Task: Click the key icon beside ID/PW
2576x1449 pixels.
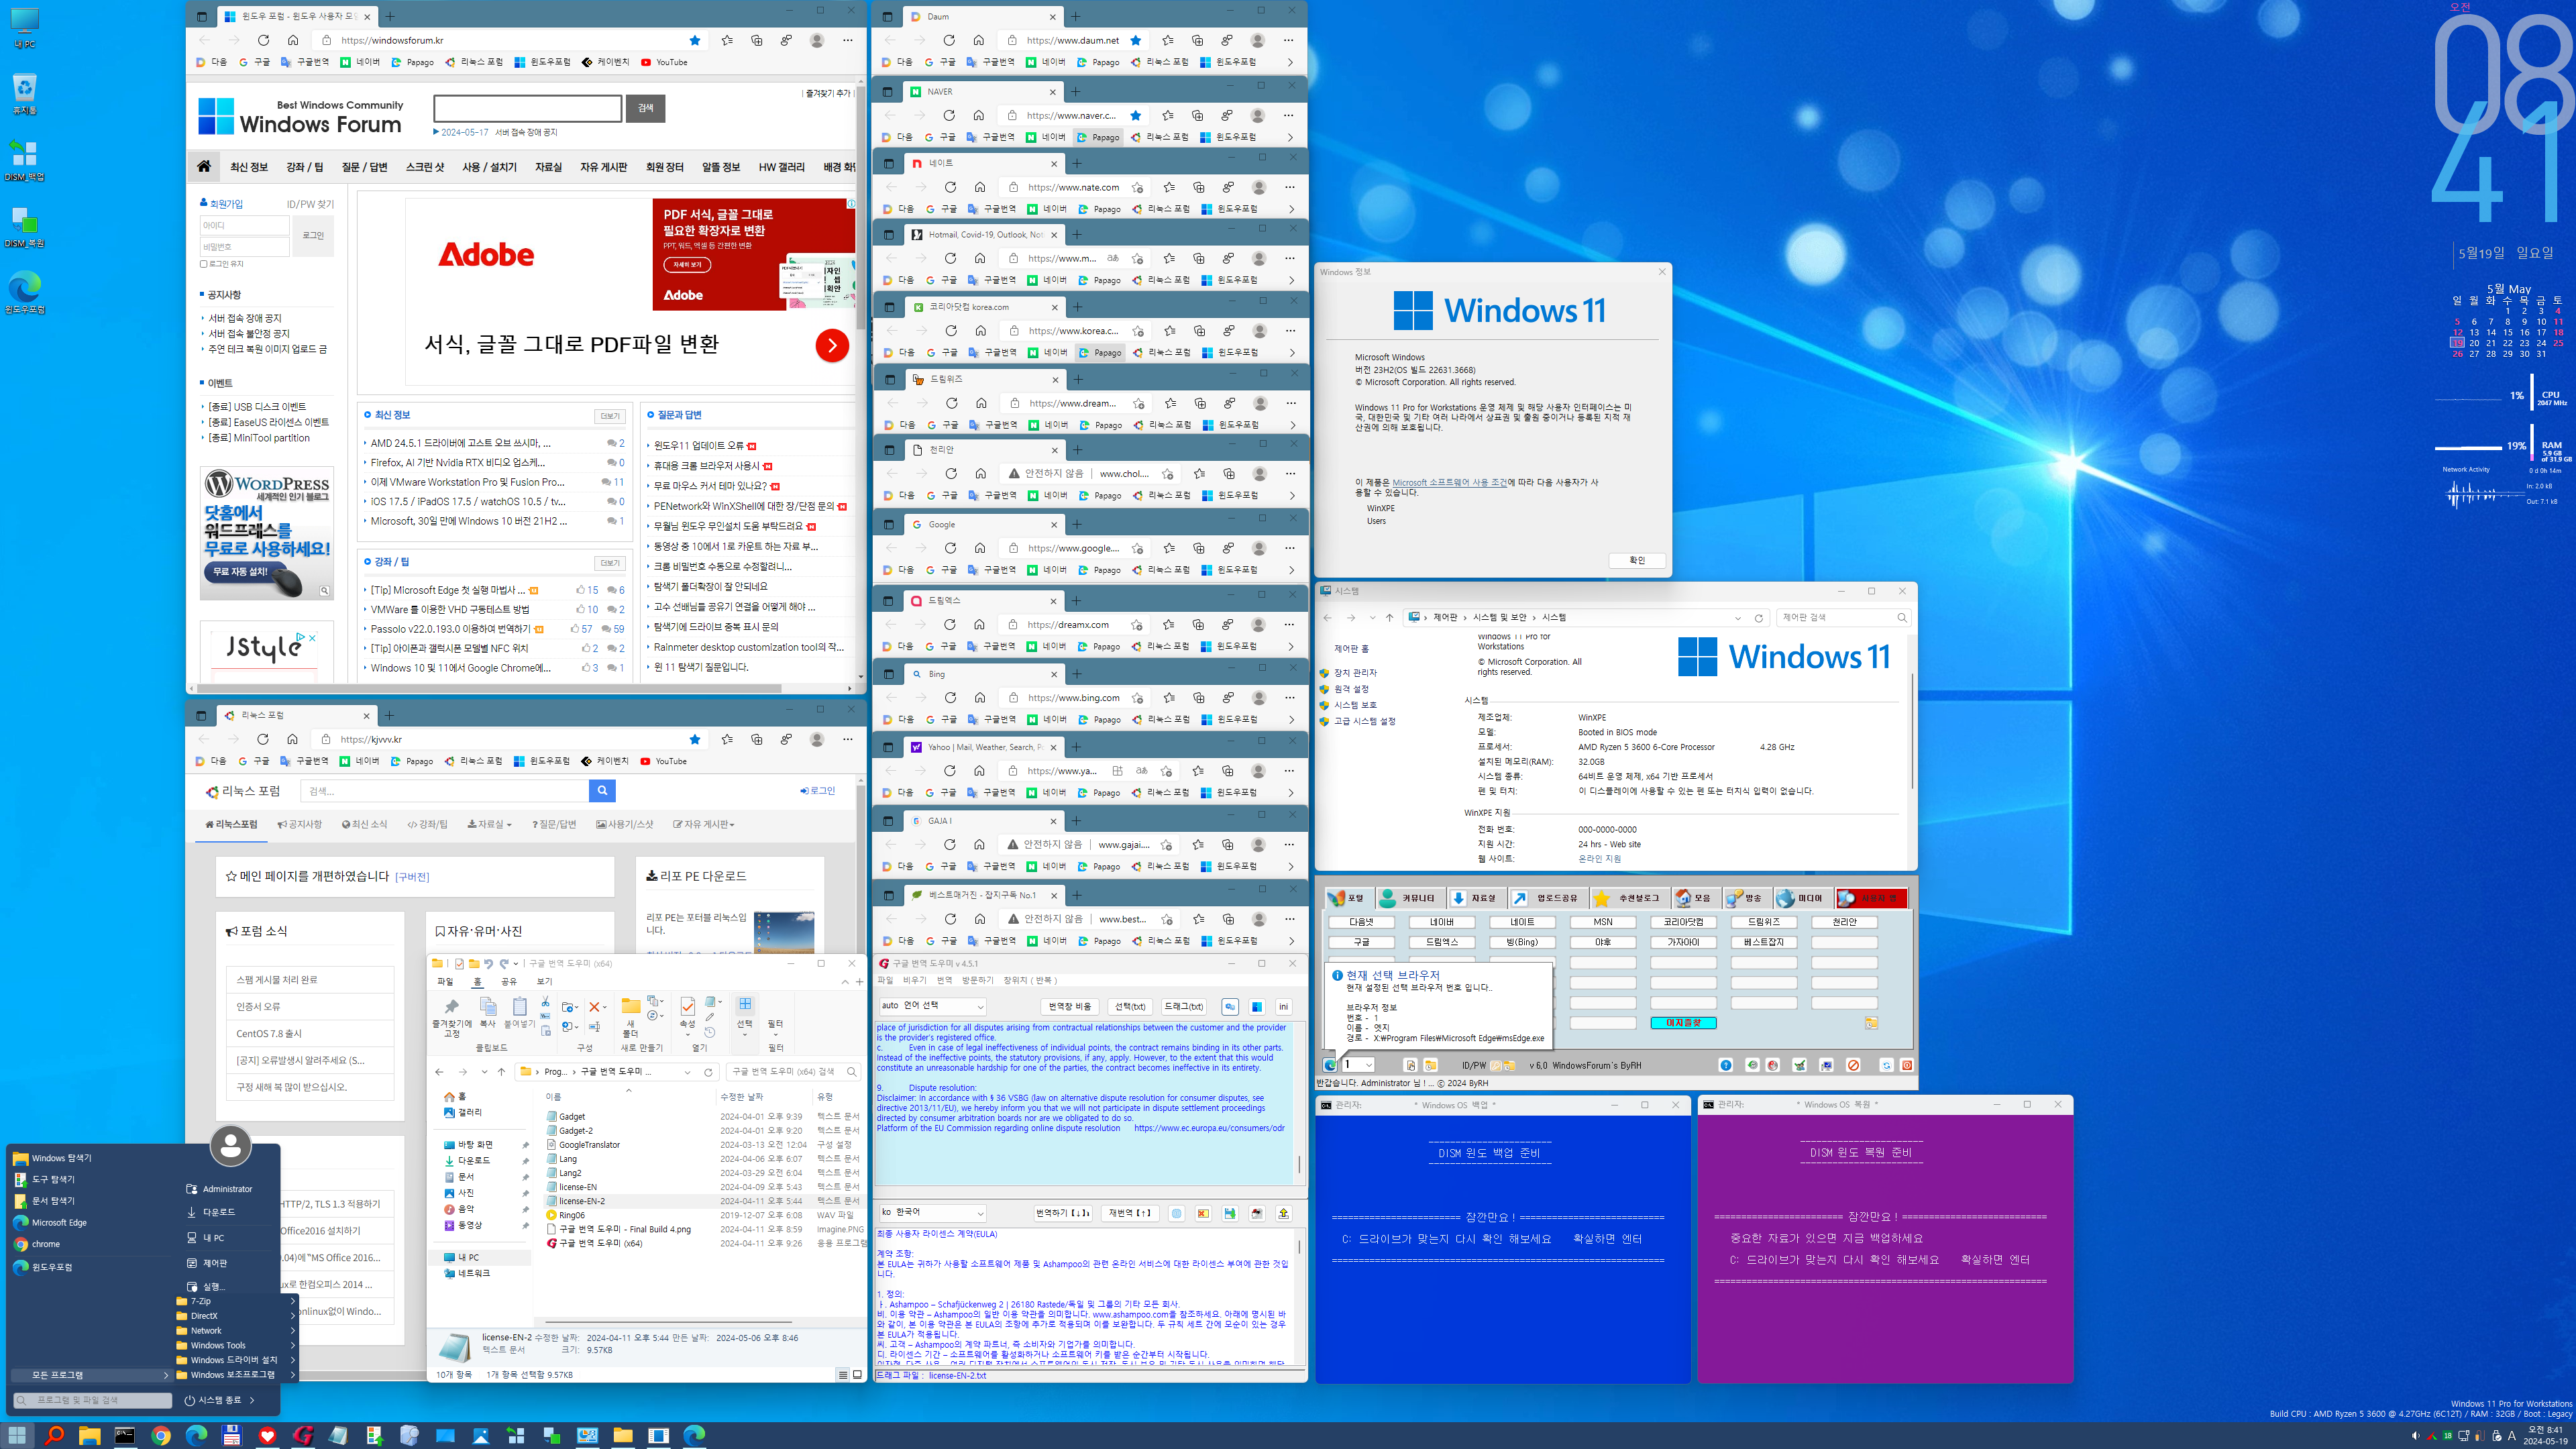Action: click(1497, 1065)
